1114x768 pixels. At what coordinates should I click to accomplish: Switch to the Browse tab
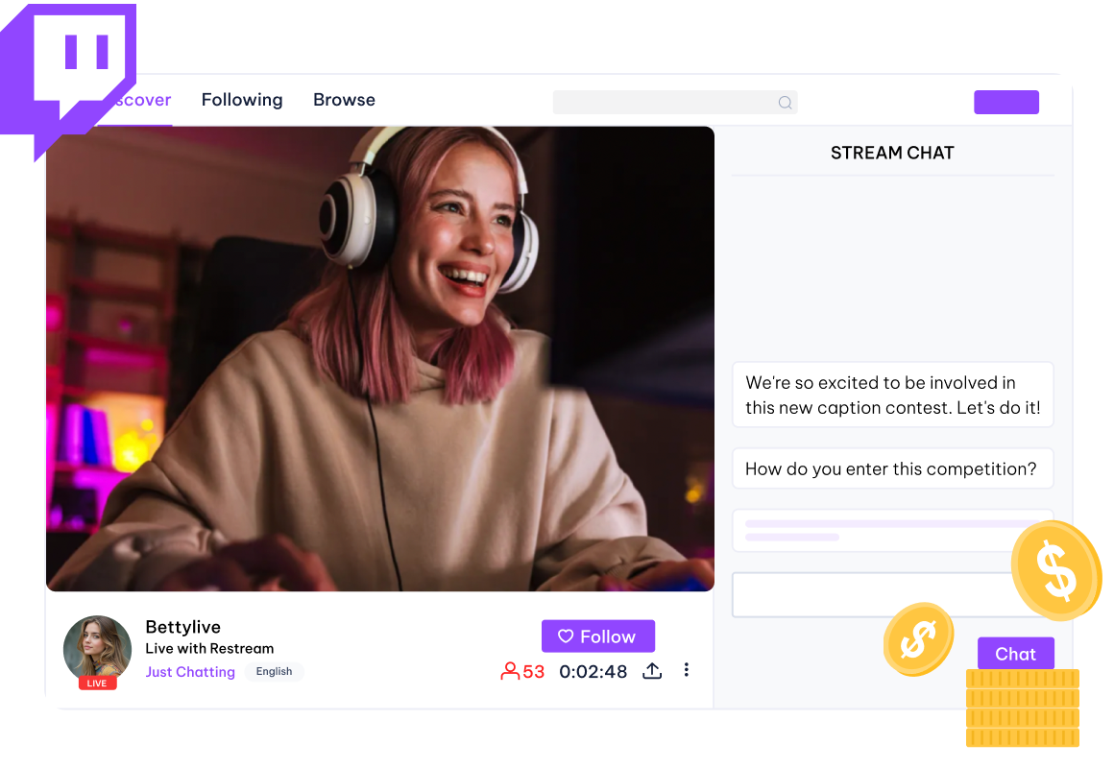point(344,100)
